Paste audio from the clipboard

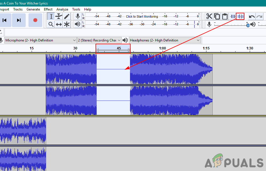(x=225, y=16)
